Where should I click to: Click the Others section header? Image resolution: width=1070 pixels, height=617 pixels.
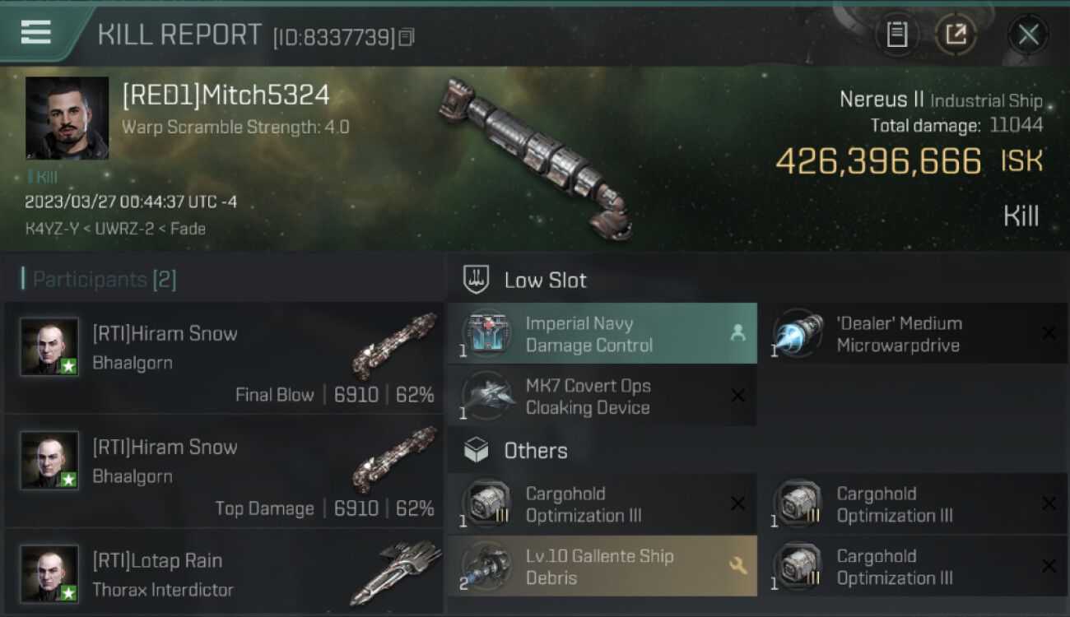tap(536, 451)
